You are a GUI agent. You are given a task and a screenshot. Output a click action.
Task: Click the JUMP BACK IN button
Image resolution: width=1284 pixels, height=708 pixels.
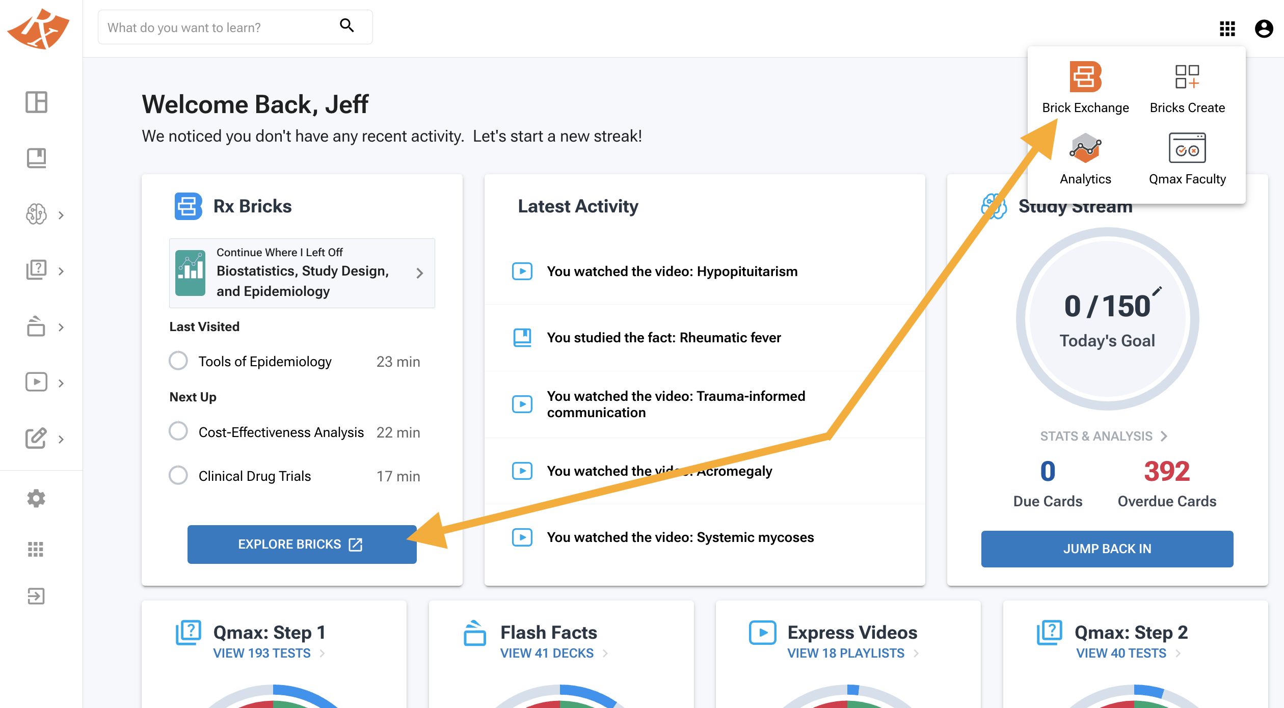click(1107, 549)
